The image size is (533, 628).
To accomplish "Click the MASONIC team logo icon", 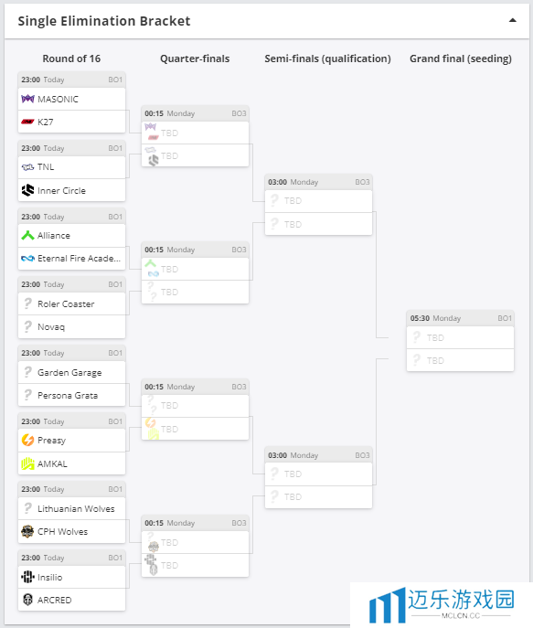I will tap(27, 99).
